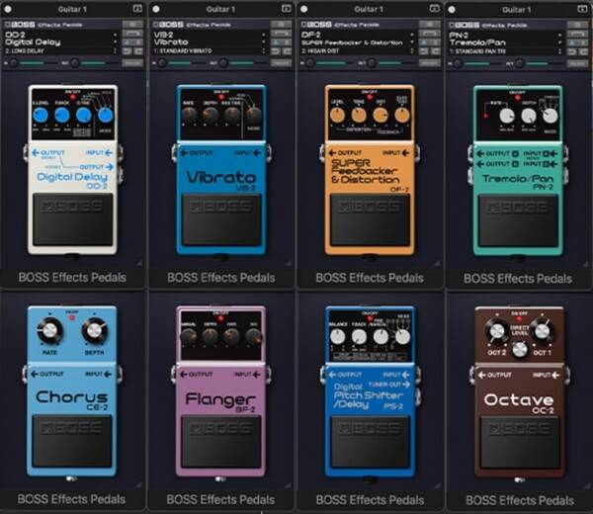Image resolution: width=593 pixels, height=514 pixels.
Task: Open the '1: STANDARD VIBRATO' preset menu
Action: click(209, 50)
